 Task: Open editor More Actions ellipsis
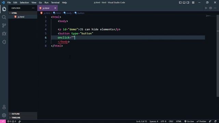[215, 8]
